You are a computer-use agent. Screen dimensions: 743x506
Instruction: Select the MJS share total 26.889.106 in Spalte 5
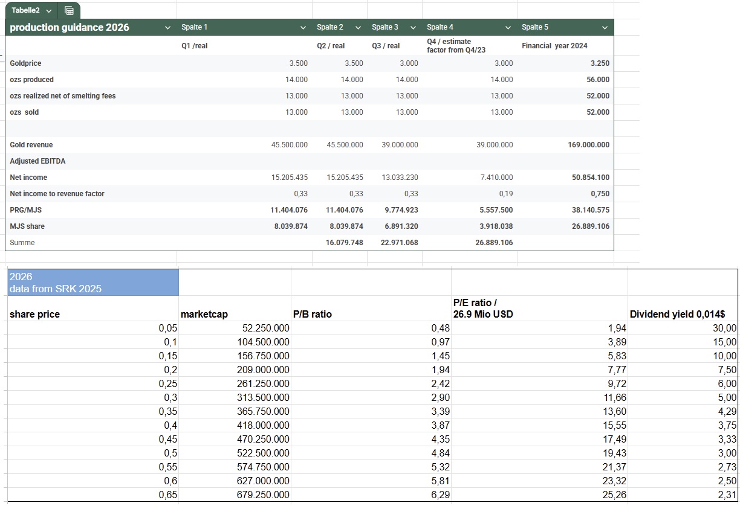coord(588,226)
